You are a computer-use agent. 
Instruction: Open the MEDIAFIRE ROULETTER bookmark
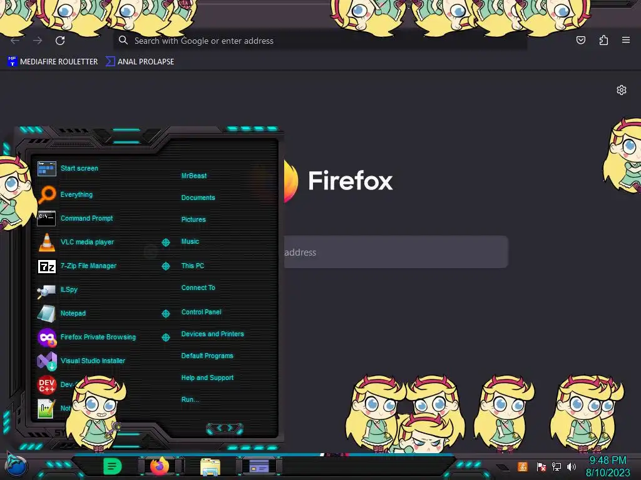coord(53,62)
